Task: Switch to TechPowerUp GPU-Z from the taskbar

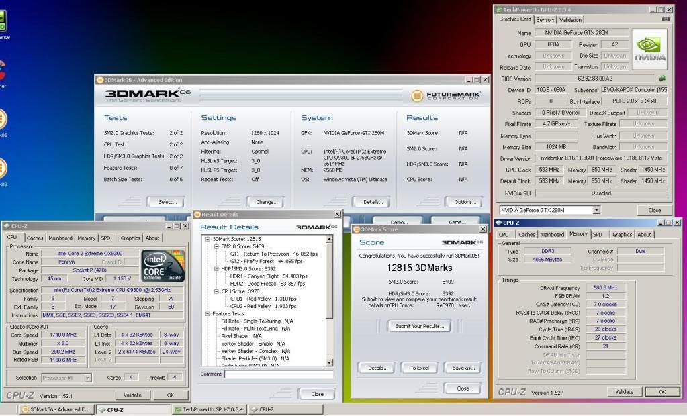Action: (x=209, y=409)
